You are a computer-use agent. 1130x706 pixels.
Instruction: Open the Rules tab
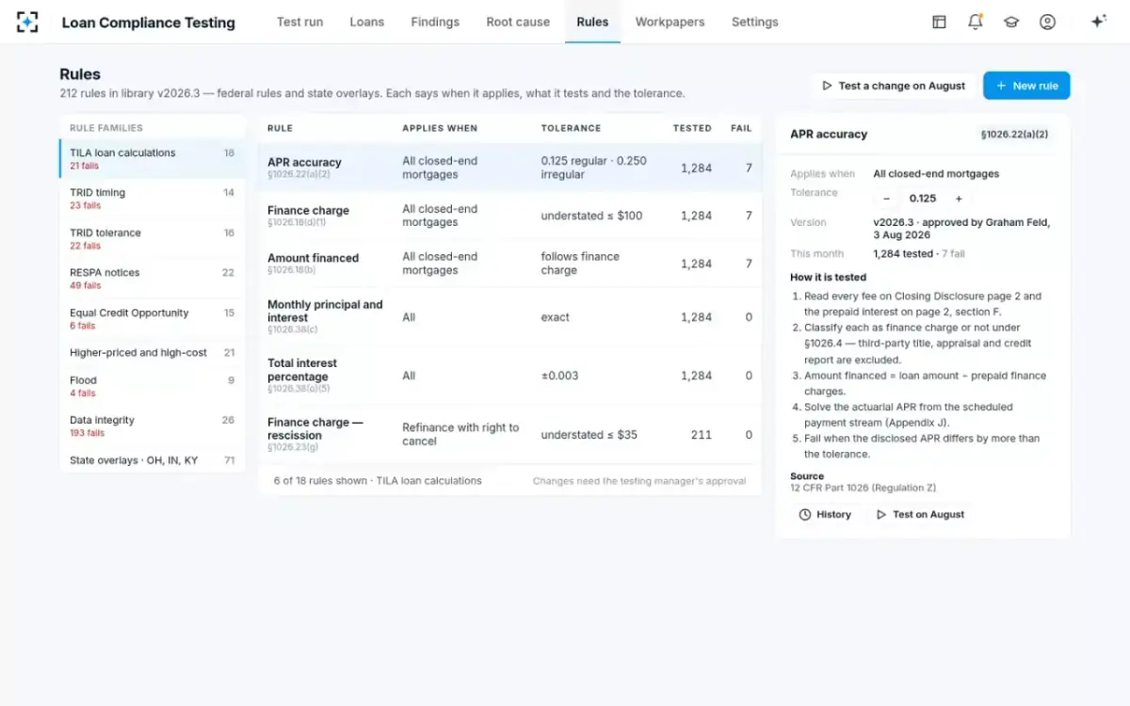point(592,22)
